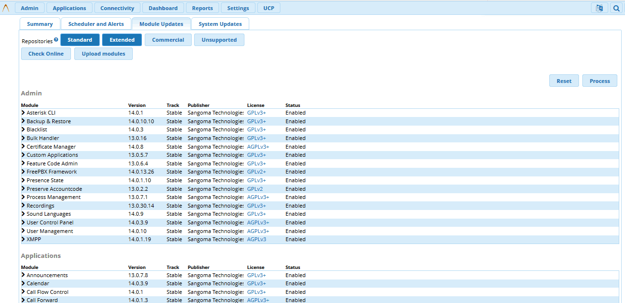Click the Reset button
This screenshot has height=303, width=625.
pos(564,81)
